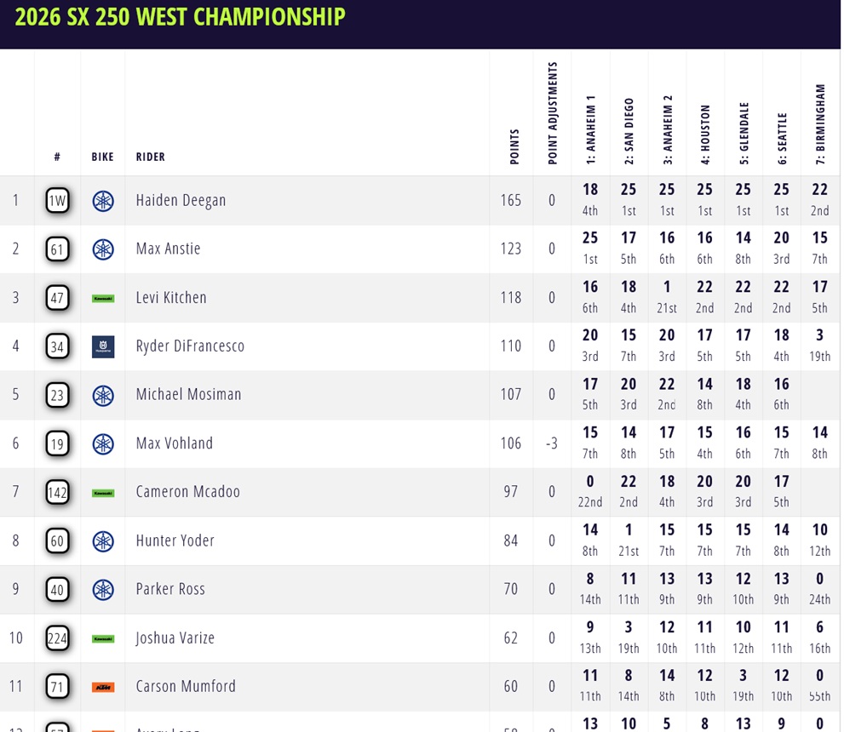Image resolution: width=844 pixels, height=732 pixels.
Task: Click Max Vohland's Yamaha bike logo
Action: point(103,443)
